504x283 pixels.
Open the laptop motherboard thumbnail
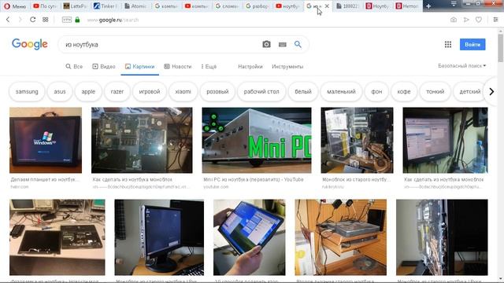coord(142,140)
